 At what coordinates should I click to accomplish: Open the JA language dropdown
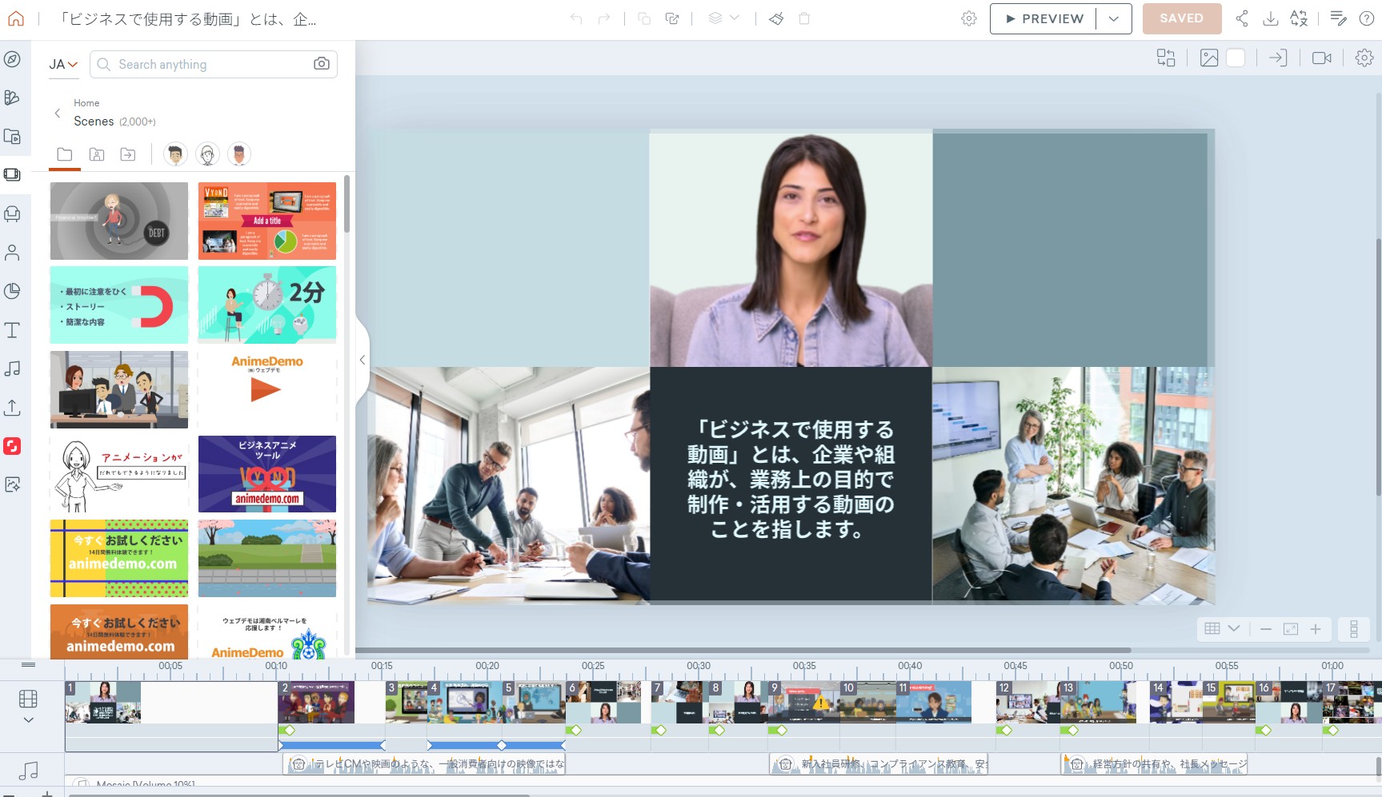point(63,65)
